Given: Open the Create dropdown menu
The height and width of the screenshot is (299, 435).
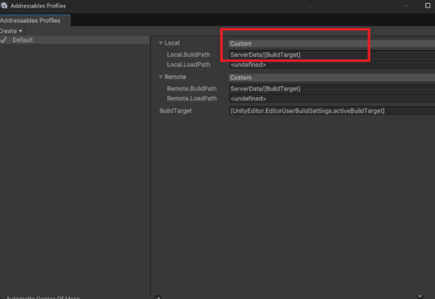Looking at the screenshot, I should tap(11, 31).
